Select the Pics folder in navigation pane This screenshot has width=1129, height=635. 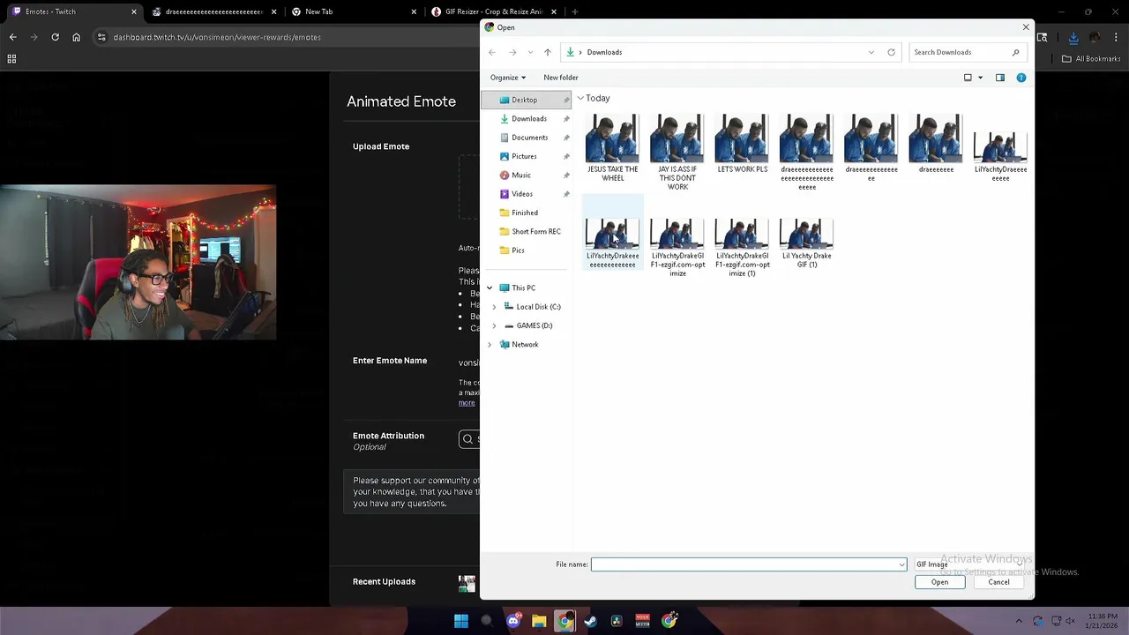pyautogui.click(x=518, y=250)
